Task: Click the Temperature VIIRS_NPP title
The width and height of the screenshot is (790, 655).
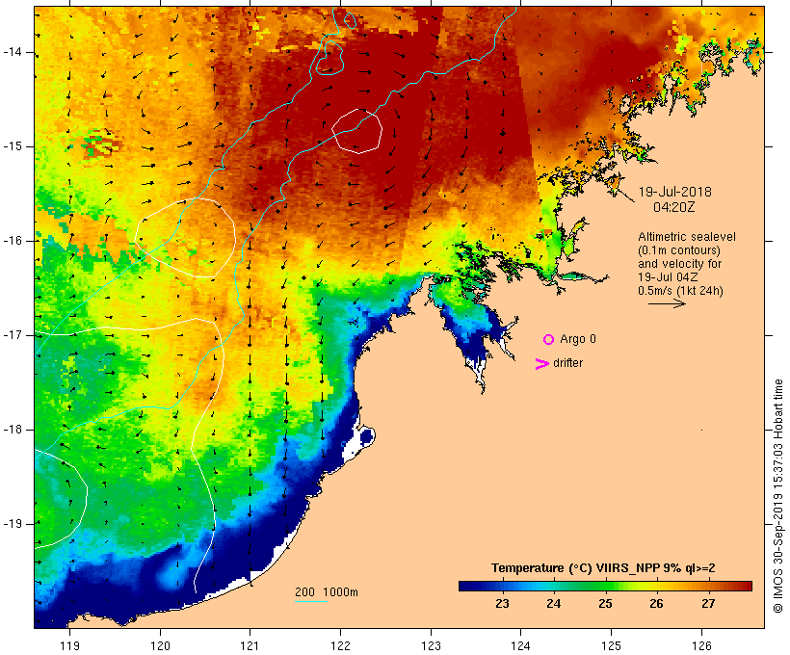Action: pos(603,568)
